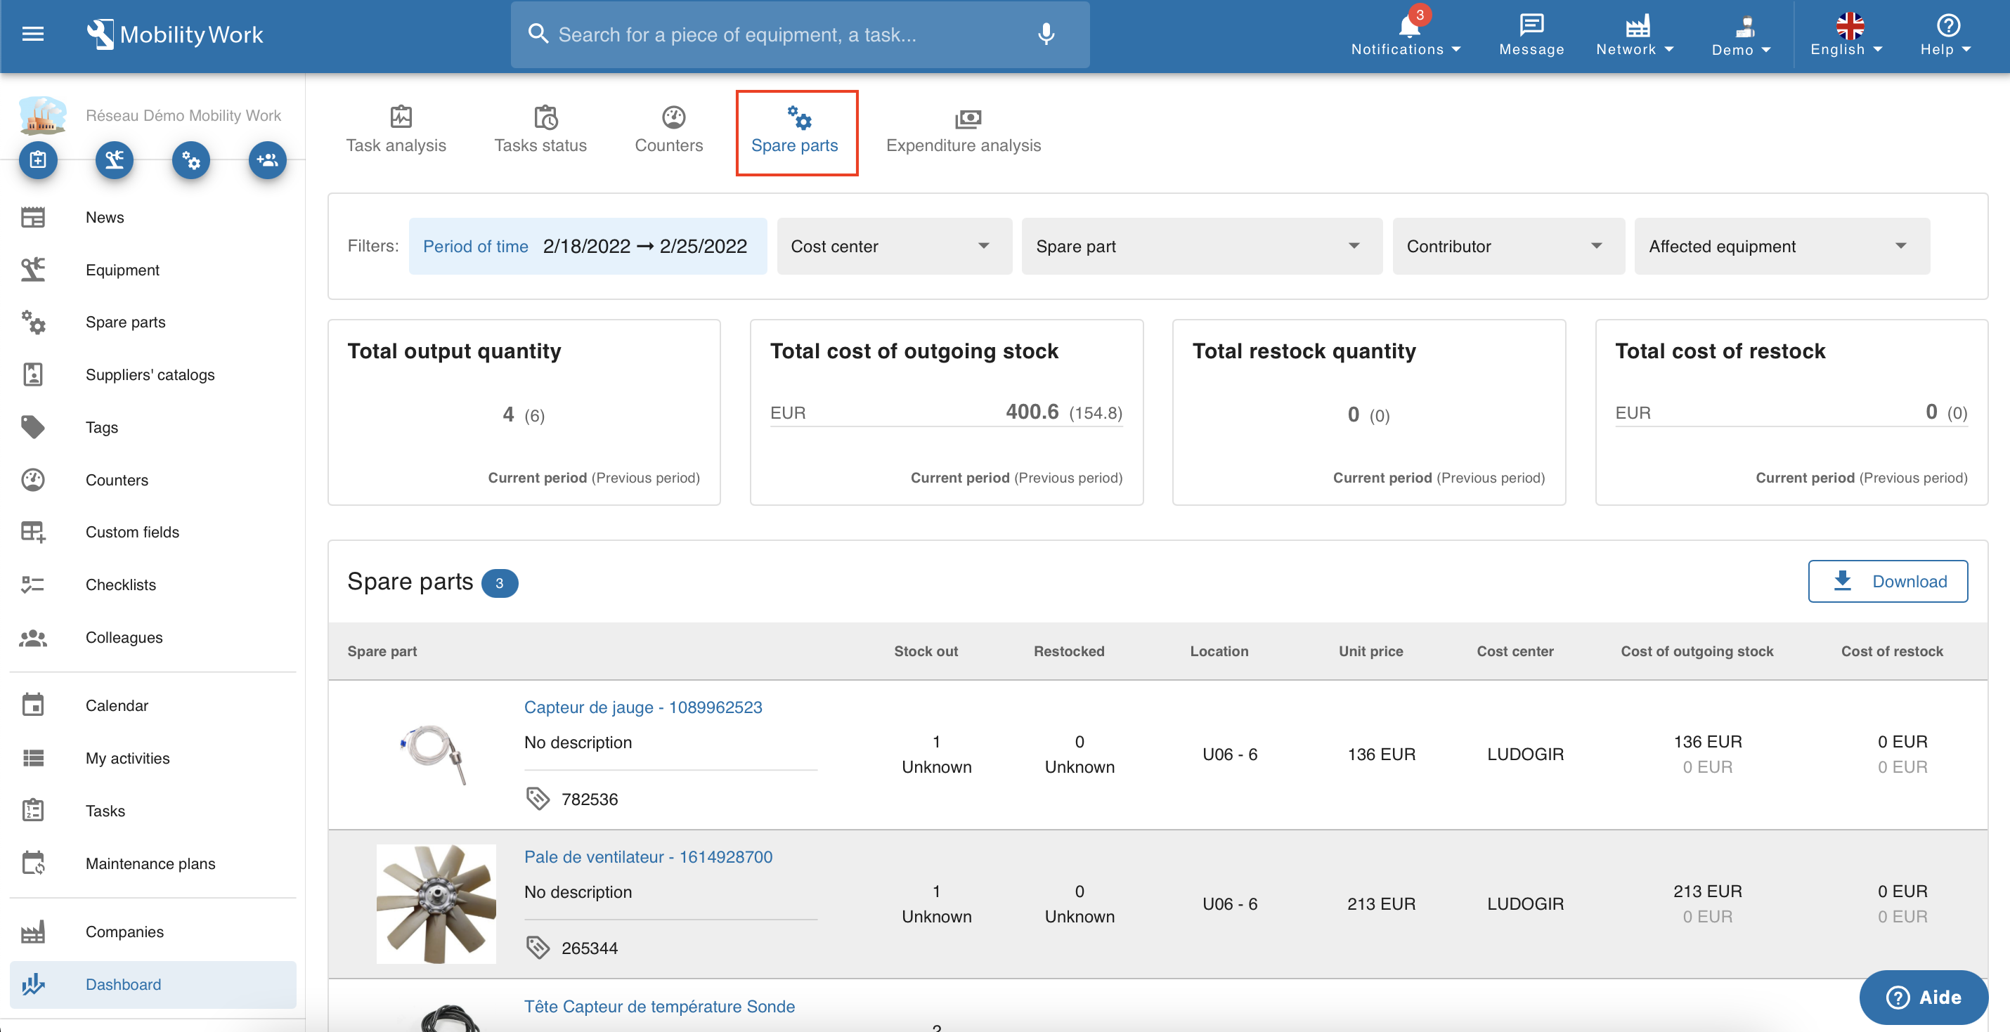Click the Maintenance plans sidebar icon
The image size is (2010, 1032).
tap(33, 863)
